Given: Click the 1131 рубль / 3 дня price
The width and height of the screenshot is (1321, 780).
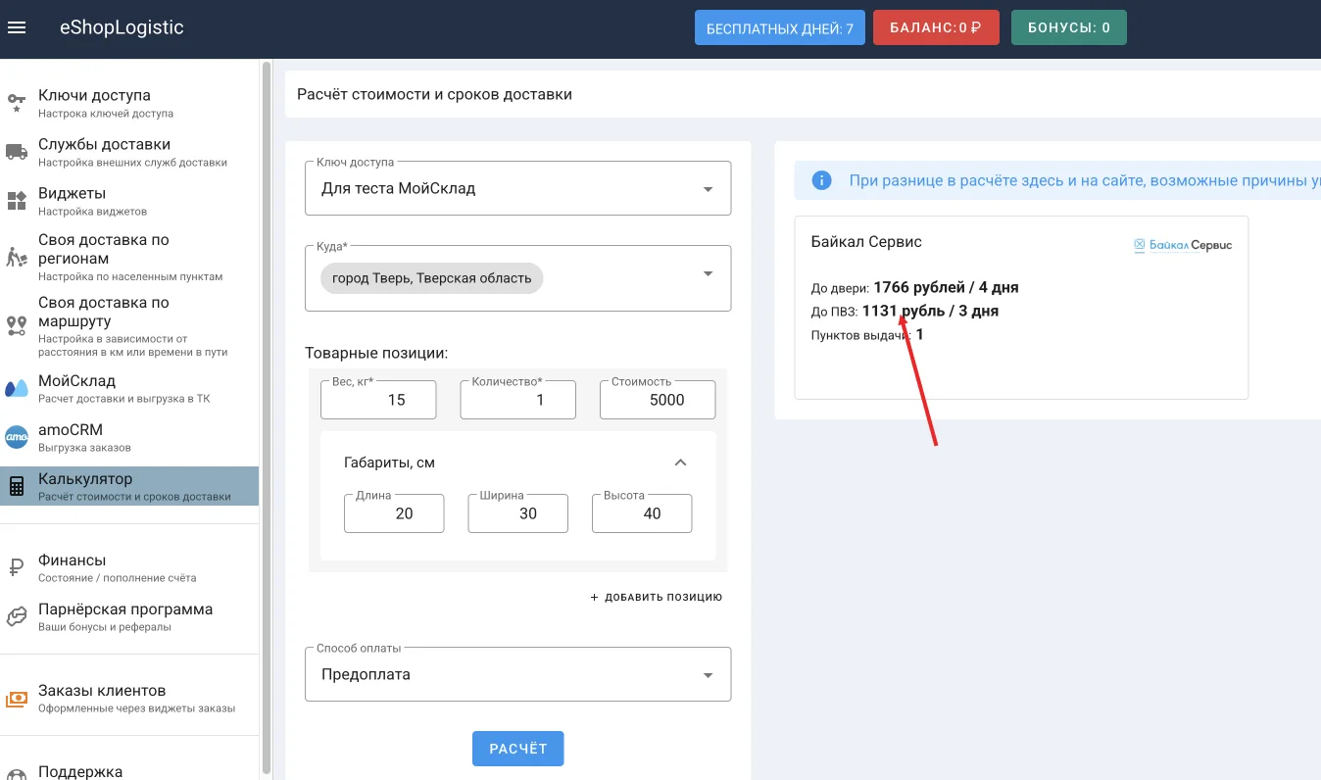Looking at the screenshot, I should (x=930, y=312).
